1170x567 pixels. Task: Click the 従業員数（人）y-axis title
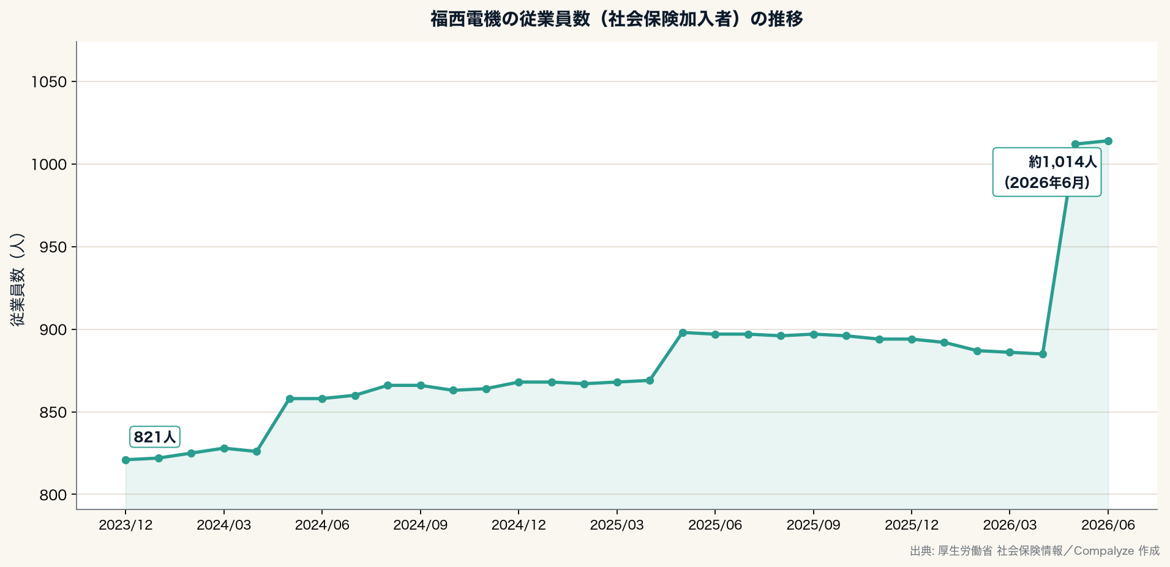pyautogui.click(x=18, y=279)
